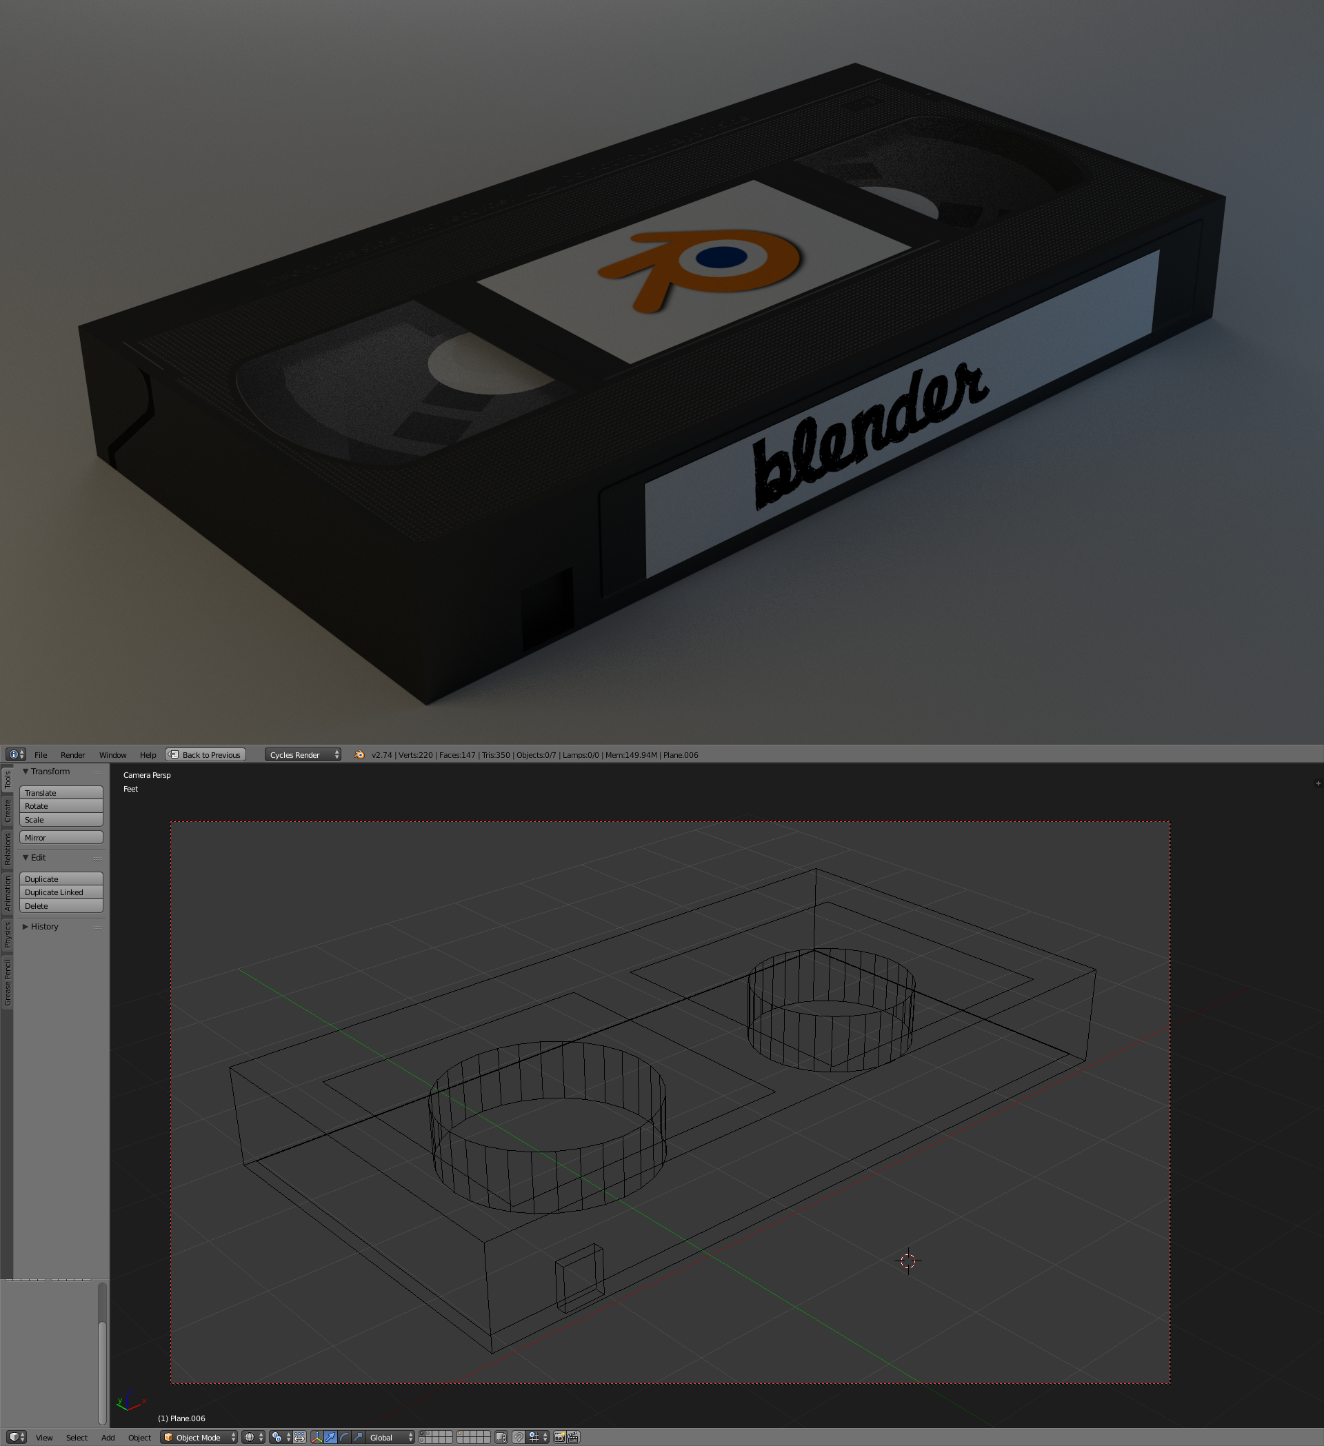Open the File menu
This screenshot has height=1446, width=1324.
41,754
